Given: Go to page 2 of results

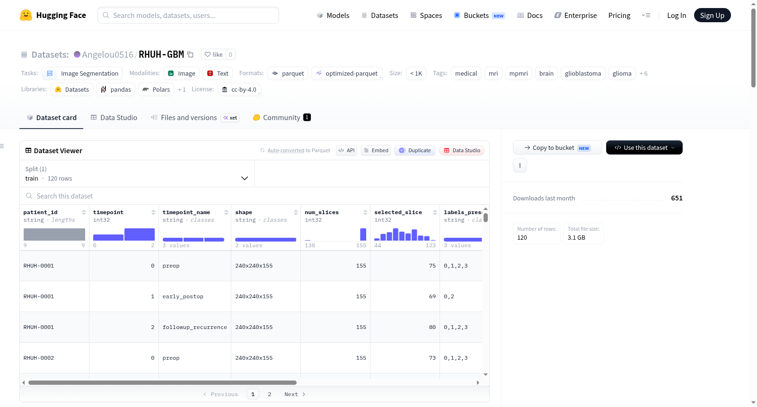Looking at the screenshot, I should pyautogui.click(x=270, y=394).
